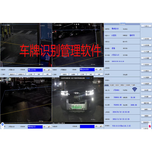Click the first release button for 1号西出口
This screenshot has height=152, width=152.
pos(65,74)
